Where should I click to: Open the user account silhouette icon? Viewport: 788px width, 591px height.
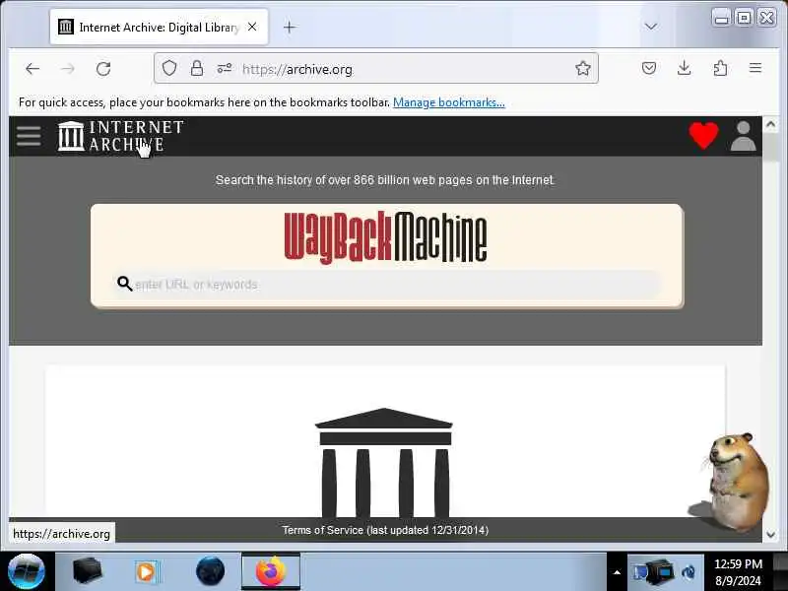[x=744, y=136]
